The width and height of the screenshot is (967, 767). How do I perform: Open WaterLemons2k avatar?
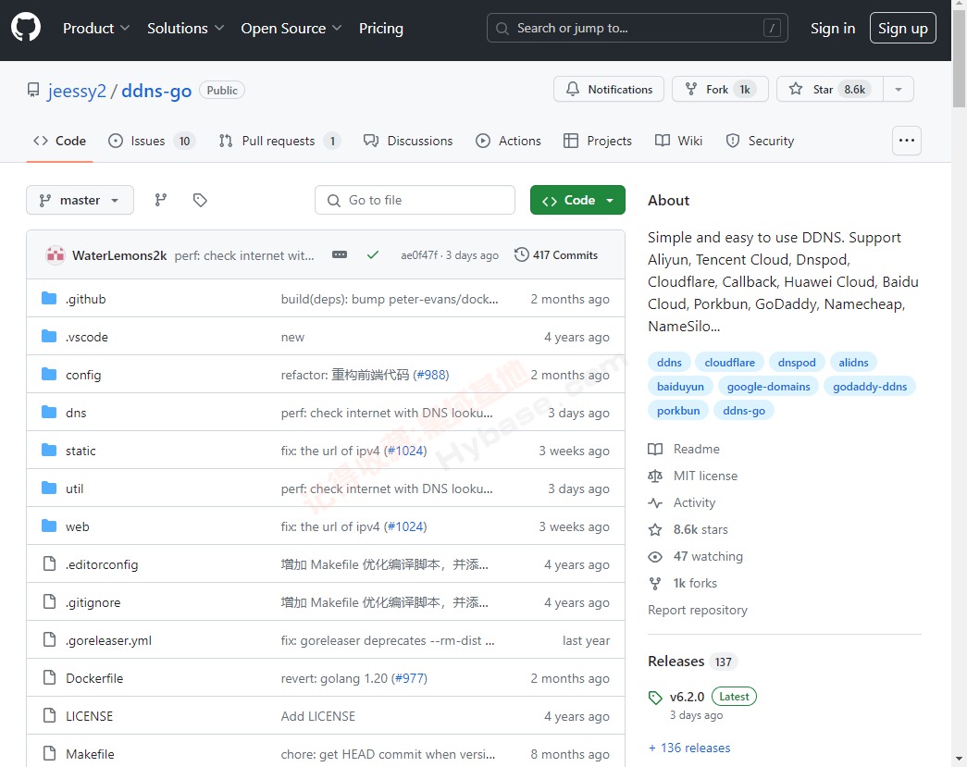[56, 254]
